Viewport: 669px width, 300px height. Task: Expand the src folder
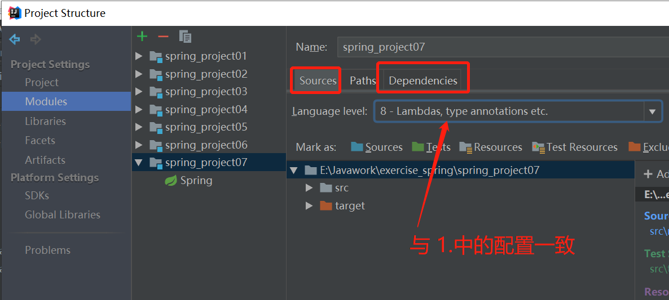[309, 187]
